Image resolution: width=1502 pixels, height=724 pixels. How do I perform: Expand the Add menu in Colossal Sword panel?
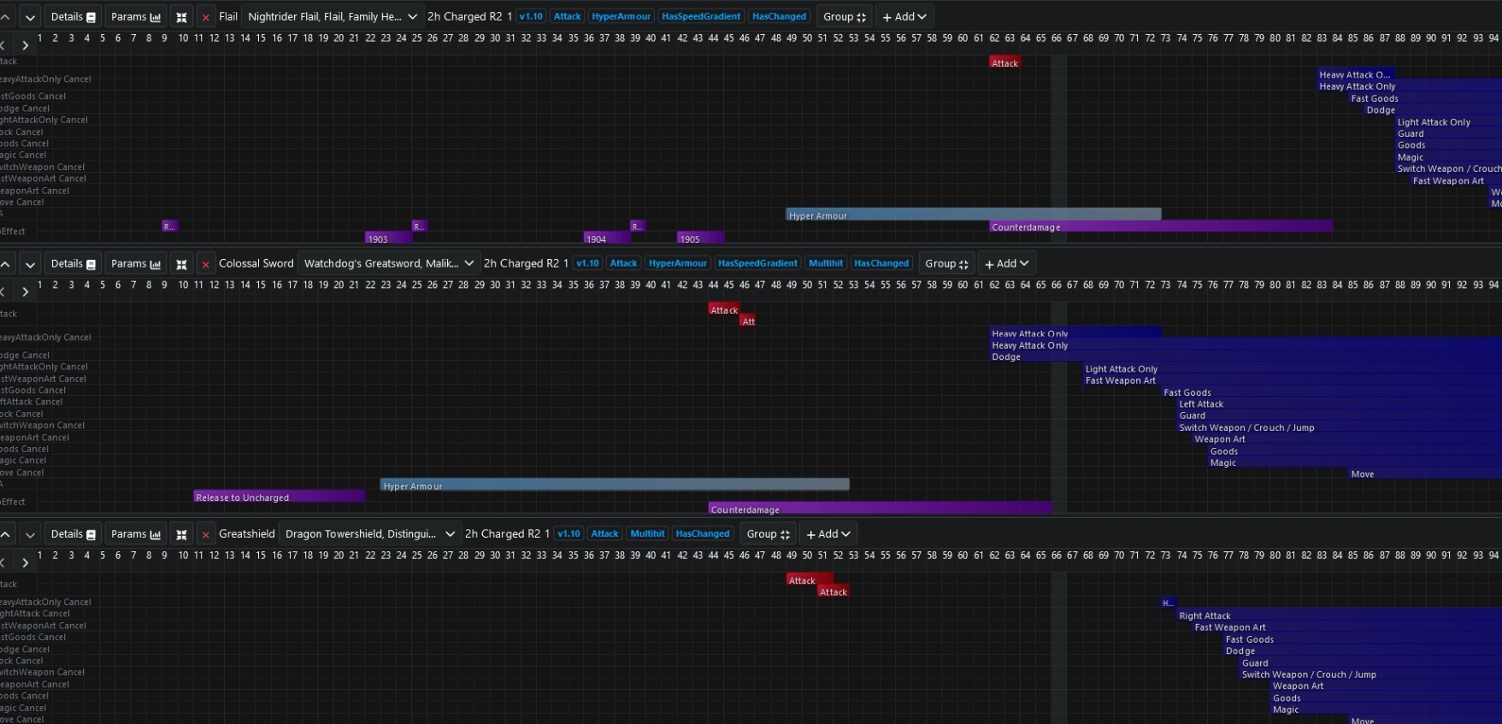tap(1007, 264)
